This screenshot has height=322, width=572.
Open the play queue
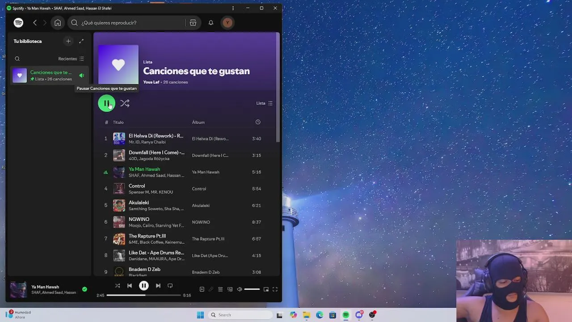click(x=220, y=289)
